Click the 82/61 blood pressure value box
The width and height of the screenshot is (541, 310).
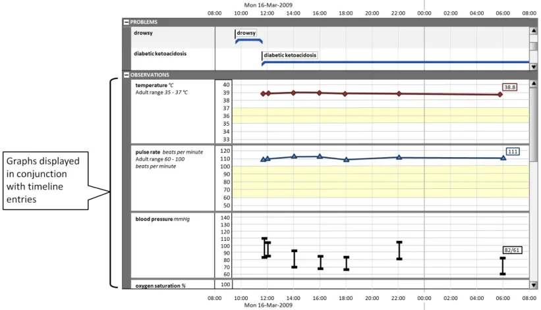coord(512,251)
